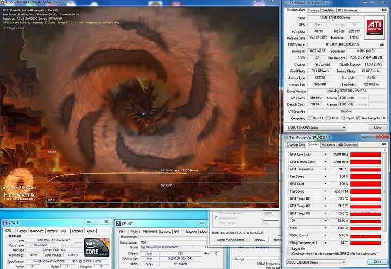The height and width of the screenshot is (269, 391).
Task: Open the VDDC Current sensor dropdown
Action: coord(325,235)
